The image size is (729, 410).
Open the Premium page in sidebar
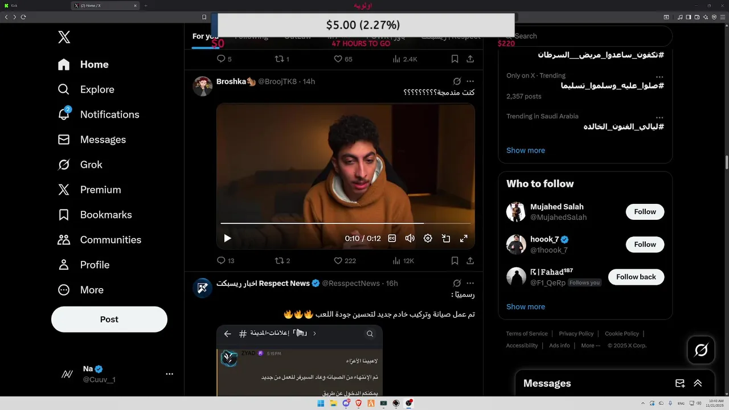89,190
